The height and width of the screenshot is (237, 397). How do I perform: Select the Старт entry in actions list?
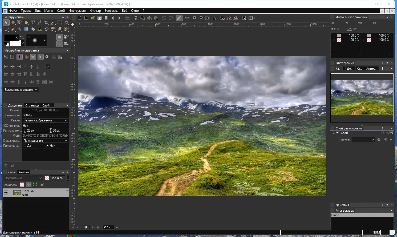click(x=362, y=215)
